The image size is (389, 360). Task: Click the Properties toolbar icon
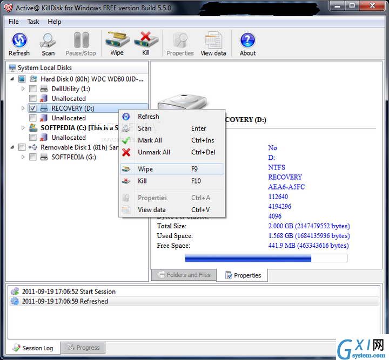coord(180,40)
